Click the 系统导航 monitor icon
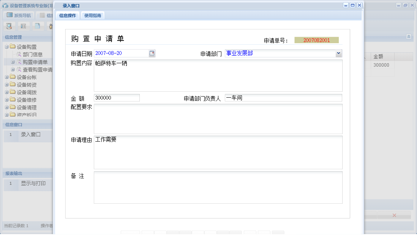The image size is (417, 248). (9, 15)
